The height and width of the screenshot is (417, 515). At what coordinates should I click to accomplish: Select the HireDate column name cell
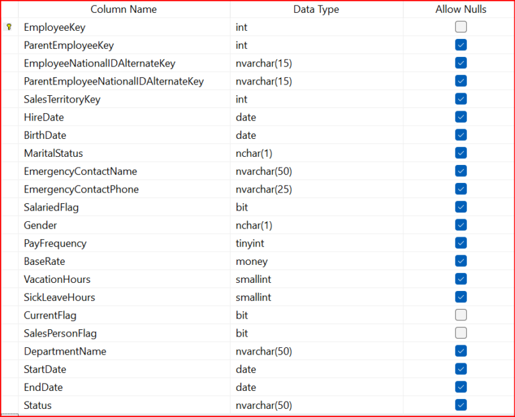click(x=124, y=117)
